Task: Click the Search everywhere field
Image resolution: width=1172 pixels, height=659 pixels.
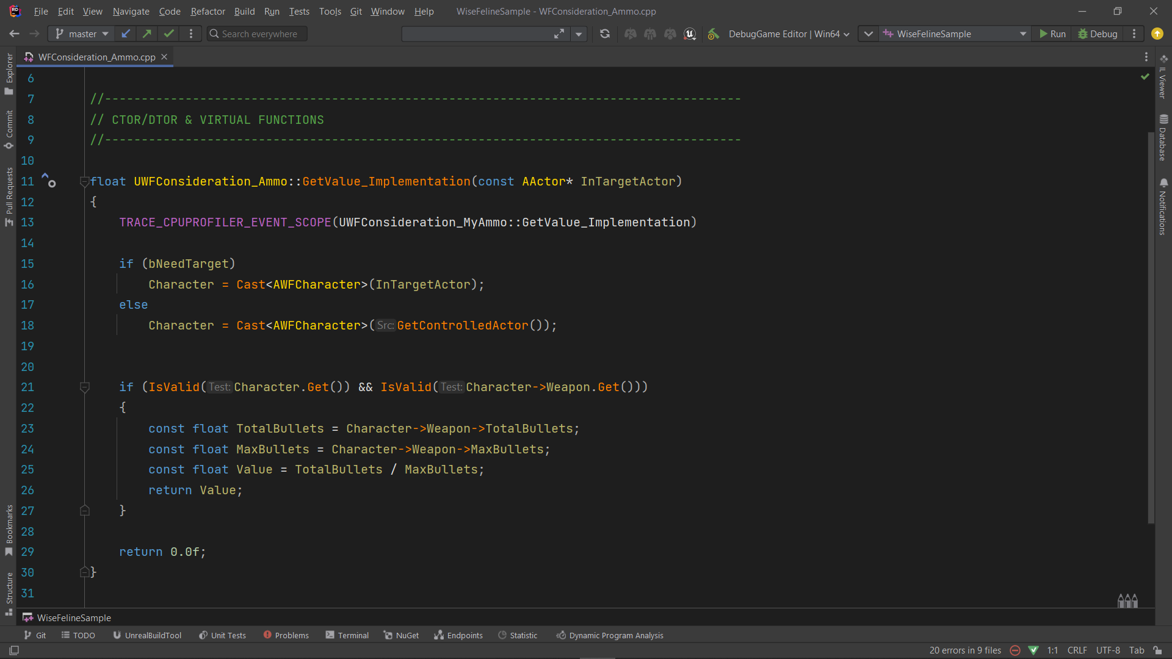Action: click(257, 34)
